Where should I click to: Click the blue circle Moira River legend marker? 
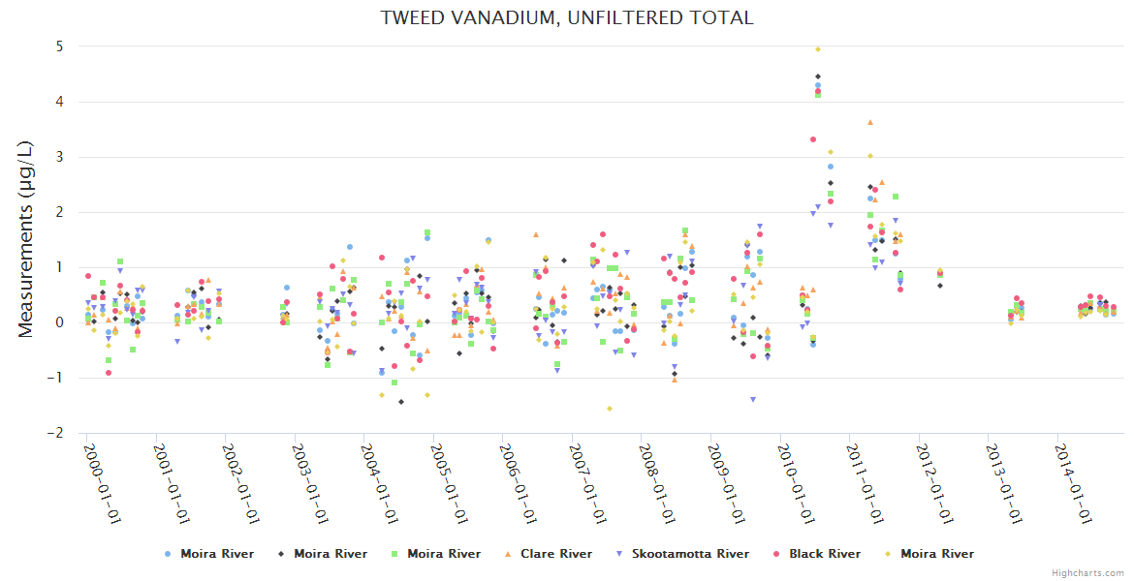click(x=168, y=554)
